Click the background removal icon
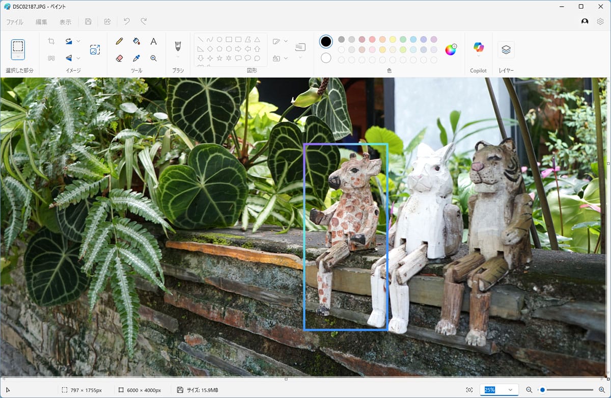This screenshot has width=611, height=398. point(51,58)
